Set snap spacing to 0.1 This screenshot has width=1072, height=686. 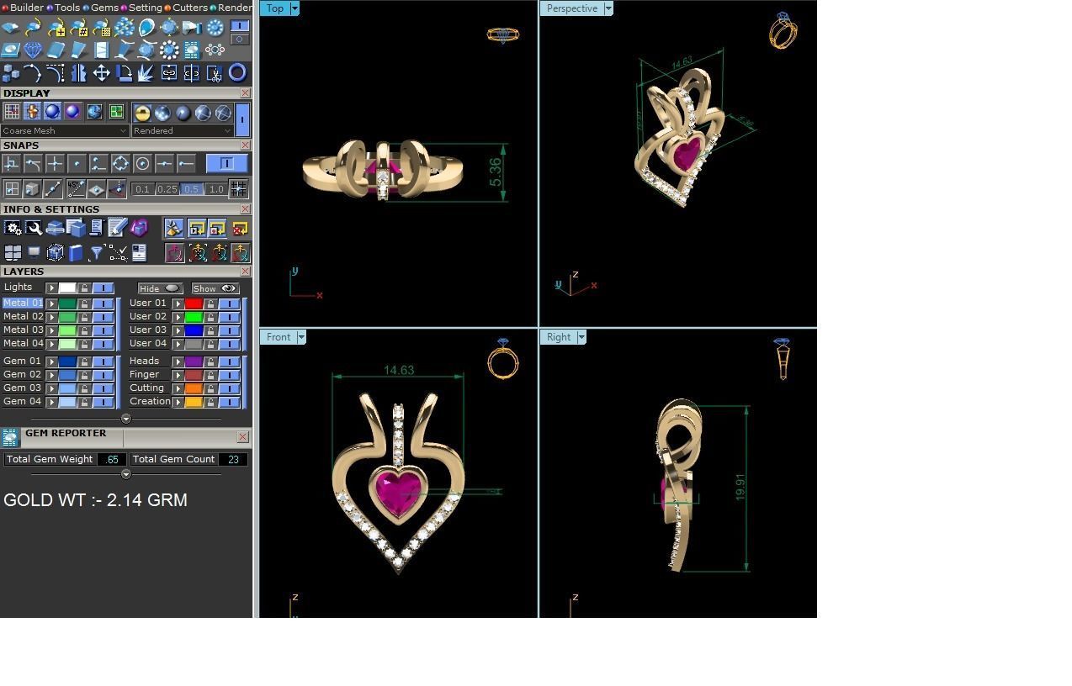pyautogui.click(x=142, y=189)
